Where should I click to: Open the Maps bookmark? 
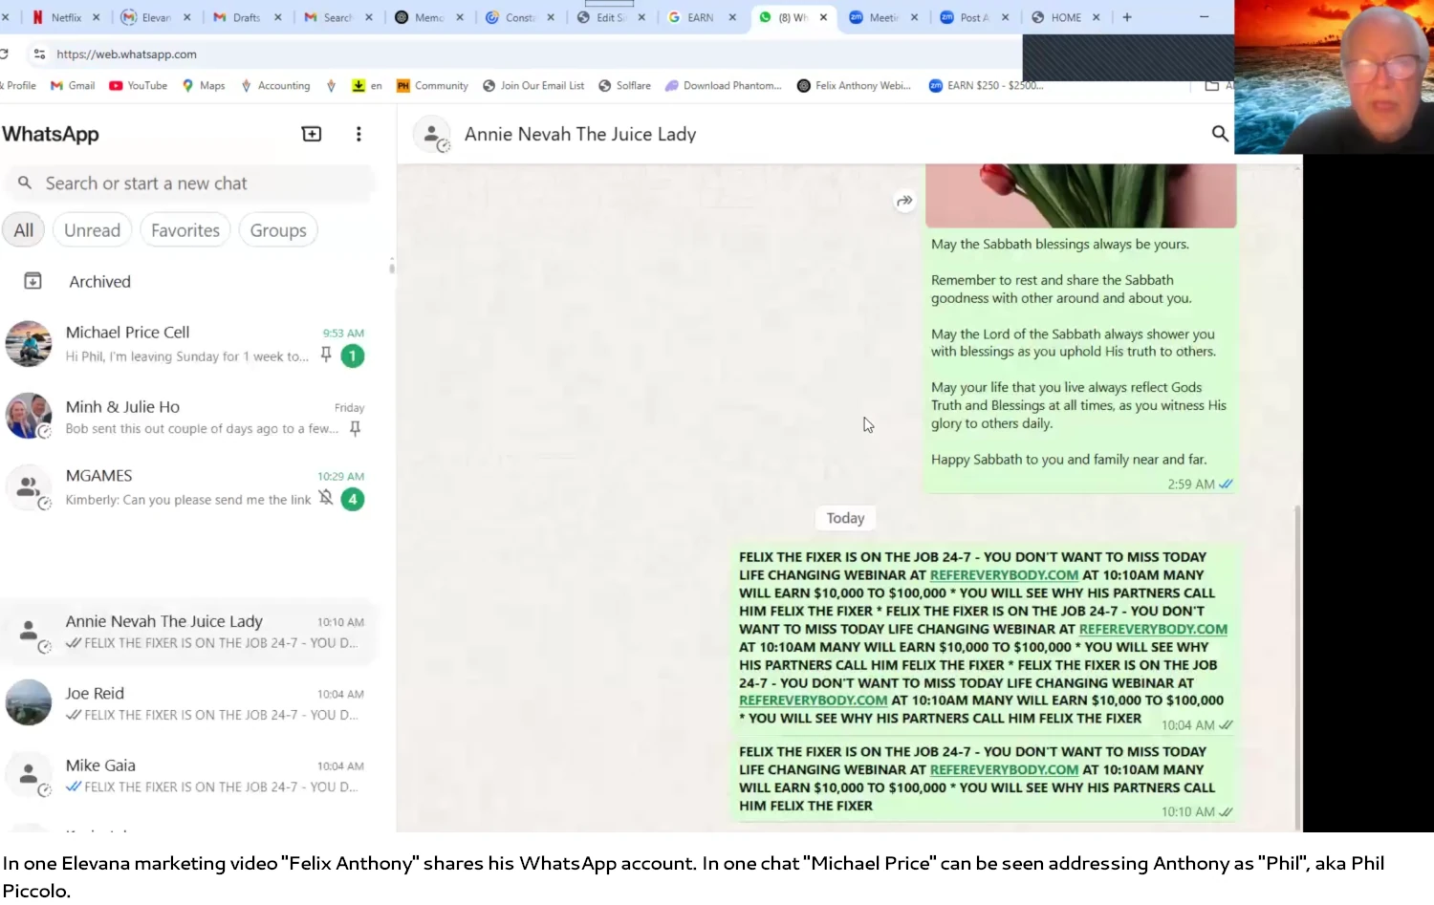pos(204,86)
